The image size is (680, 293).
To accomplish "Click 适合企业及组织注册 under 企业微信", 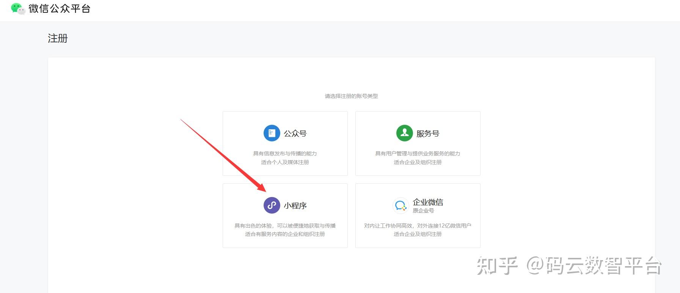I will [x=418, y=234].
